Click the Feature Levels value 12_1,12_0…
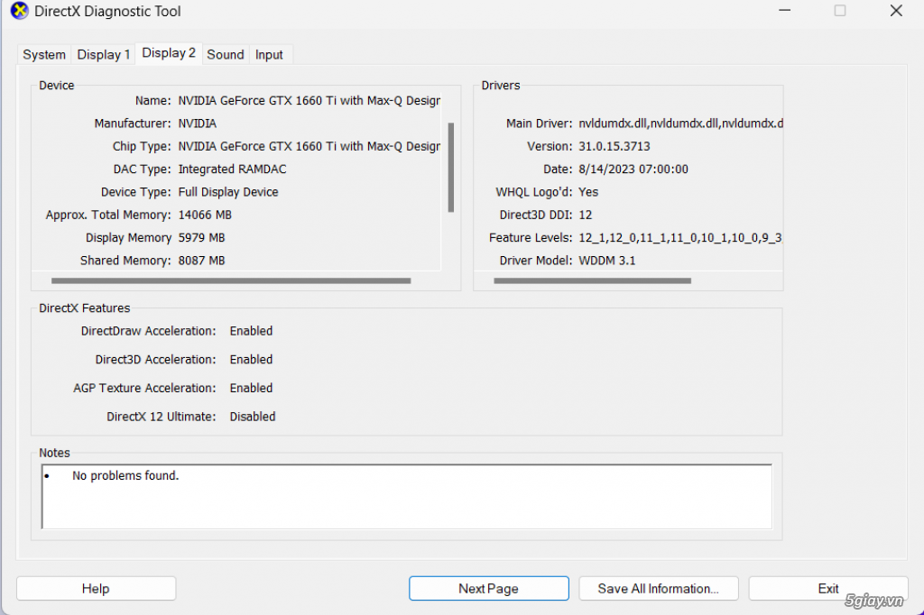The width and height of the screenshot is (924, 615). pyautogui.click(x=680, y=238)
